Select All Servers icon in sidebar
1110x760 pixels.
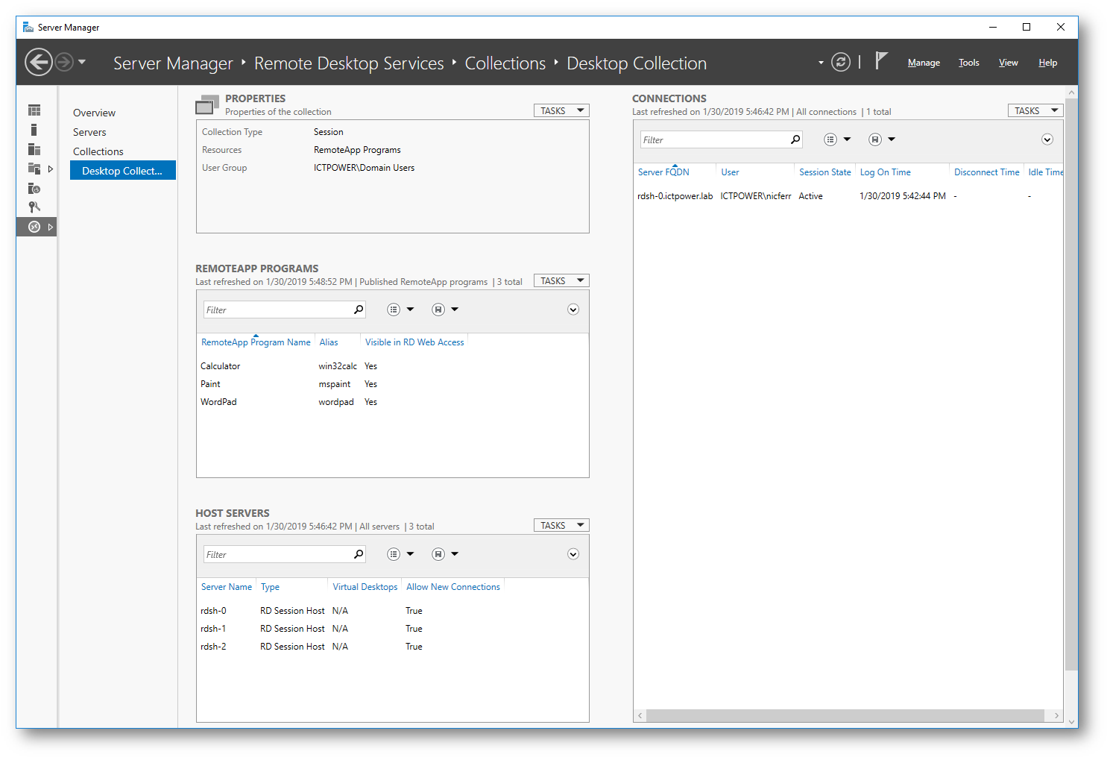(34, 149)
